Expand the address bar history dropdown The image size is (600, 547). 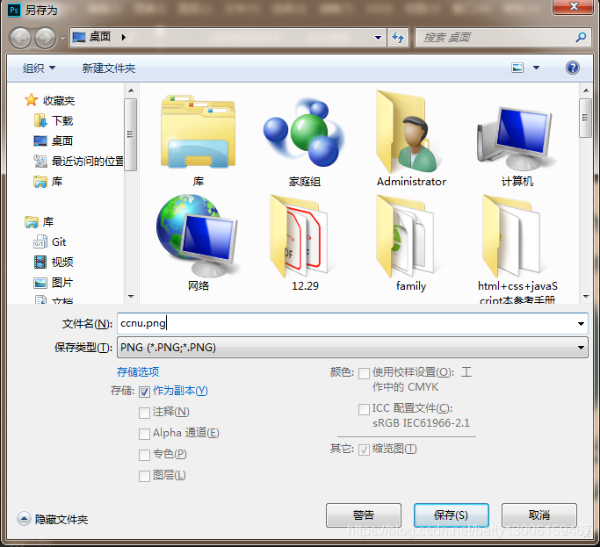click(378, 38)
